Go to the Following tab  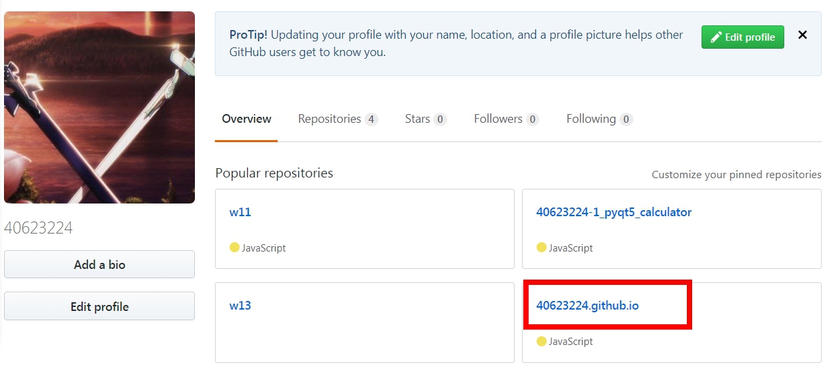pos(591,119)
